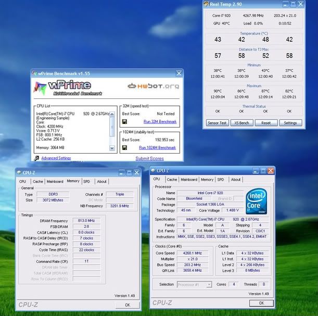Click the Channels # Triple field
This screenshot has height=316, width=318.
(x=120, y=194)
